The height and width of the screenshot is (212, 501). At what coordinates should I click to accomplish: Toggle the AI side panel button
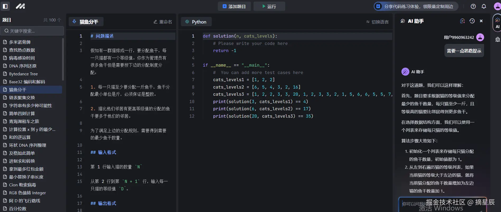(x=497, y=23)
